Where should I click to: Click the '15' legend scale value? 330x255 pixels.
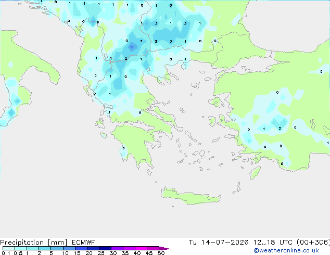tap(77, 253)
